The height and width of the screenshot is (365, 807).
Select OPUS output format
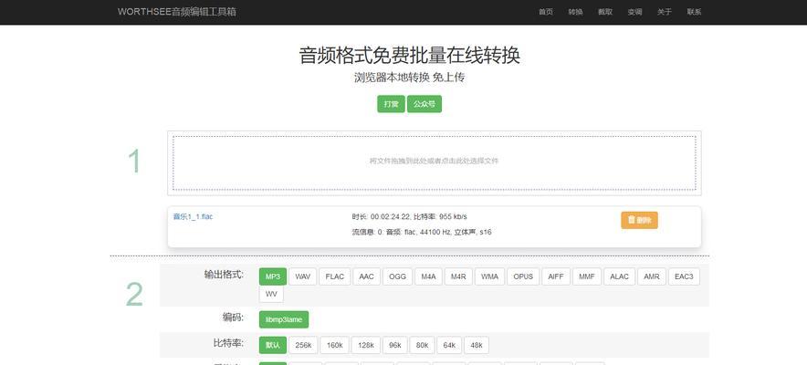point(523,276)
